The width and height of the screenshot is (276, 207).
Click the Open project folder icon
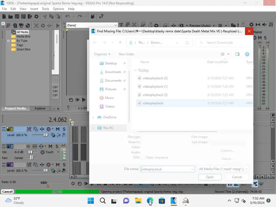tap(11, 16)
